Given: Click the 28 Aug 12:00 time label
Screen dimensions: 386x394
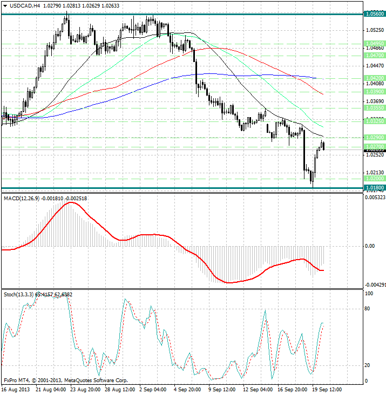Looking at the screenshot, I should coord(120,390).
